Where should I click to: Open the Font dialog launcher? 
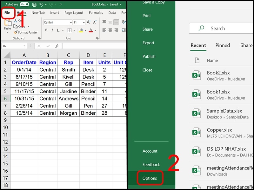[x=97, y=38]
